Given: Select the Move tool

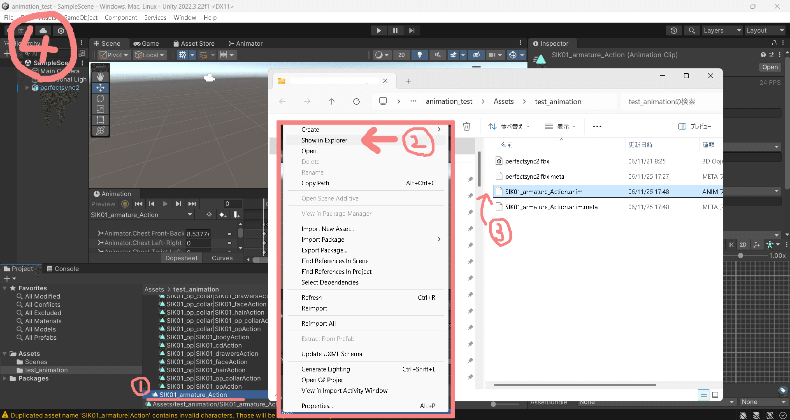Looking at the screenshot, I should [x=100, y=88].
